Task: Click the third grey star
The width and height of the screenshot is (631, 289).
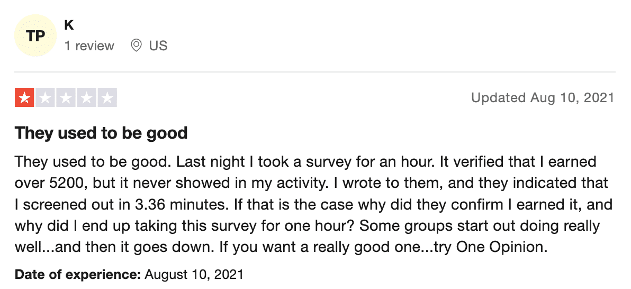Action: 66,98
